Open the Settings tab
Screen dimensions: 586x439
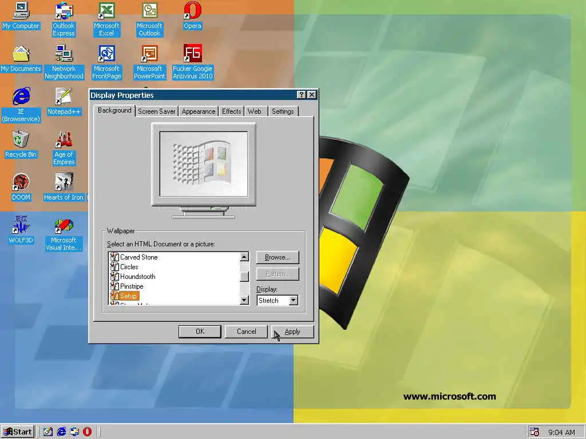[283, 111]
